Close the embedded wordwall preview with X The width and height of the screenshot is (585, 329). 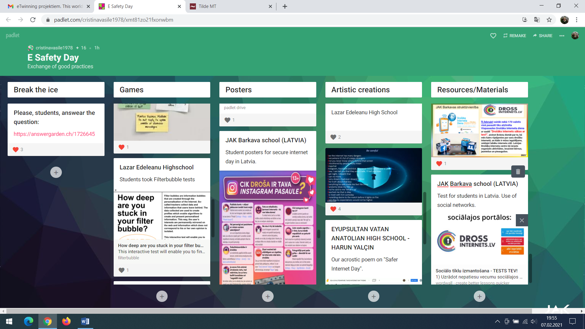(x=522, y=220)
